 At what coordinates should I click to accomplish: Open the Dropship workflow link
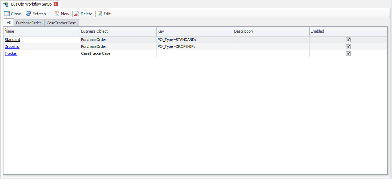coord(12,46)
